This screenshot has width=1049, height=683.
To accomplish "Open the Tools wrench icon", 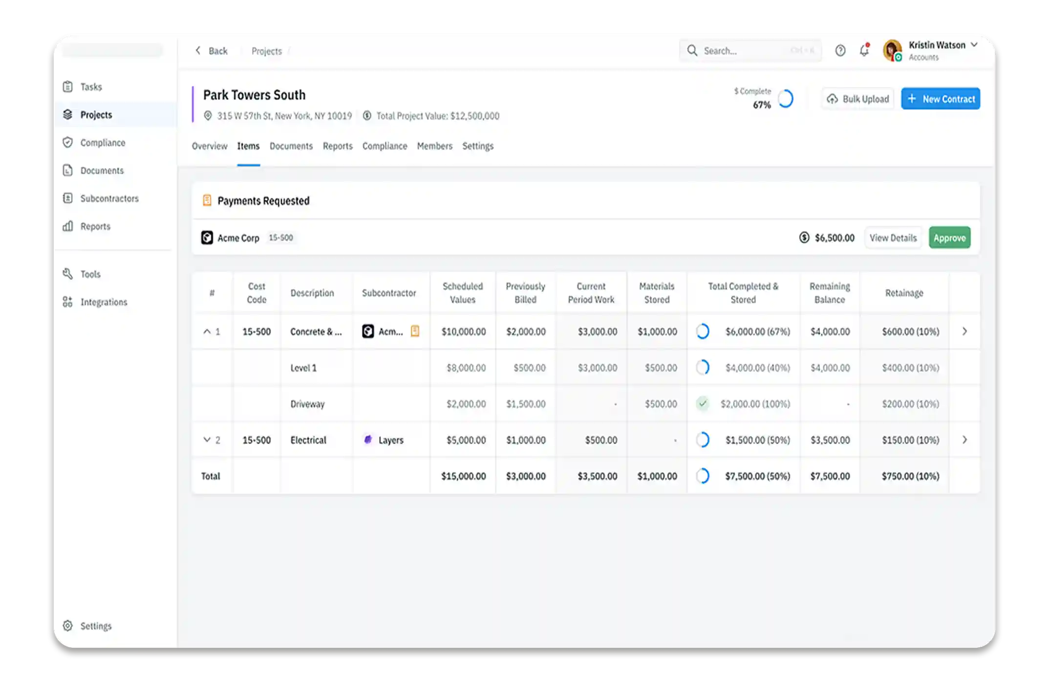I will click(68, 274).
